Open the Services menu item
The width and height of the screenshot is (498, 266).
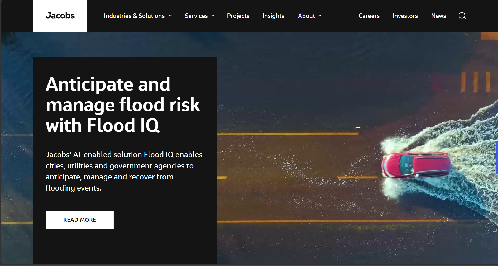coord(196,16)
